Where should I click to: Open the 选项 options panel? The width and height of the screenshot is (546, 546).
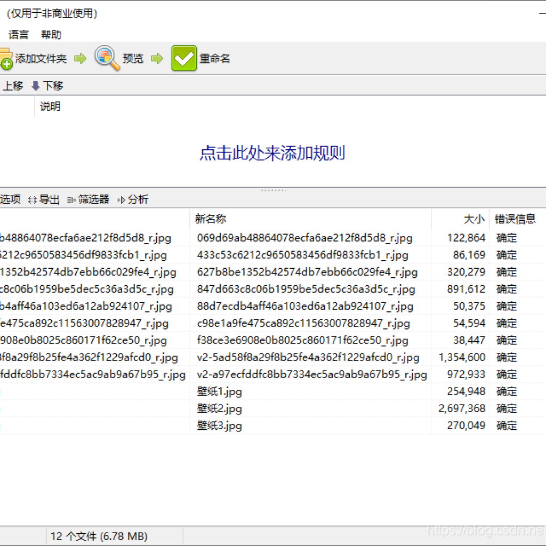pos(11,199)
